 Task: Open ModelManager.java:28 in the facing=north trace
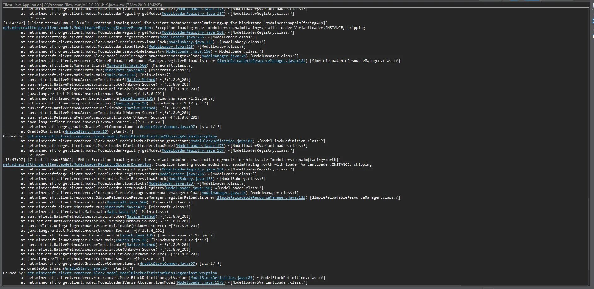[x=224, y=193]
